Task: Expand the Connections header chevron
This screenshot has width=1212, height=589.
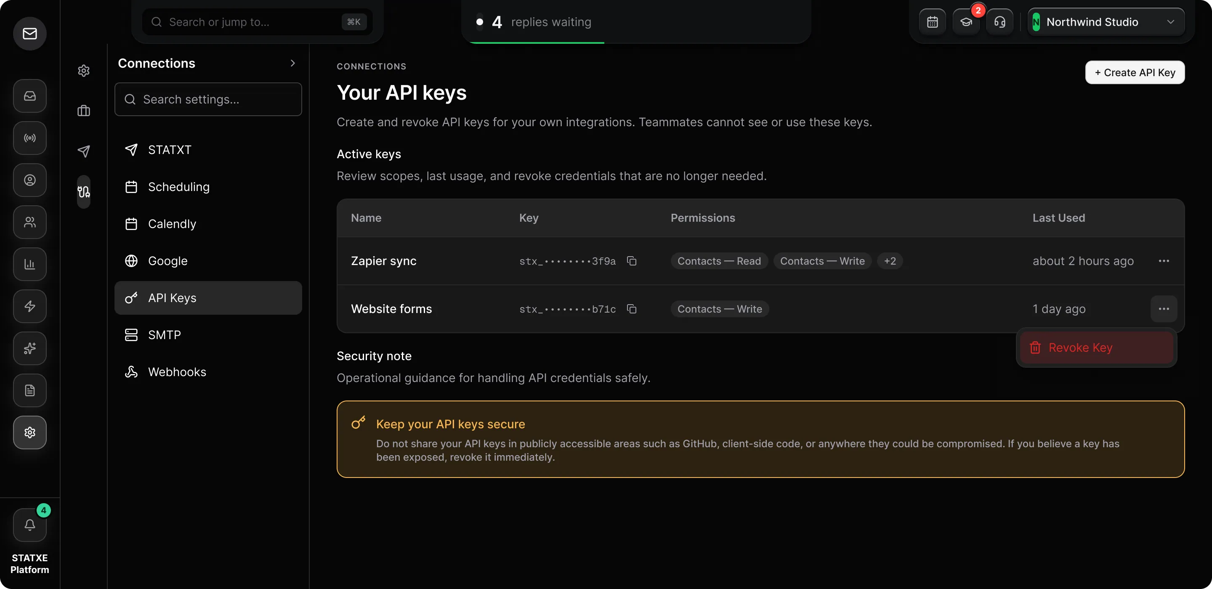Action: (292, 63)
